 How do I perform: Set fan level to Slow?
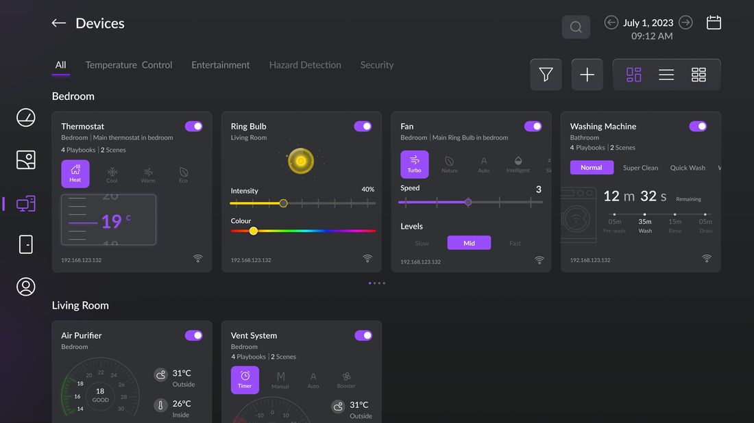pos(422,244)
